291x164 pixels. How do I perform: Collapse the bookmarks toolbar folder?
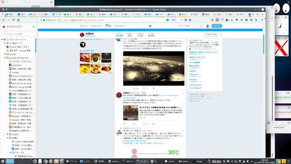click(x=2, y=40)
